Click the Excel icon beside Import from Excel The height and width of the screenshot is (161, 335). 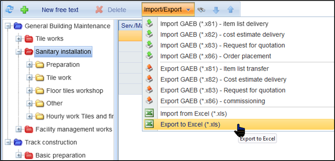point(149,114)
